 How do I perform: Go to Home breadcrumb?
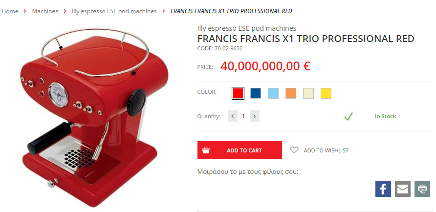10,11
